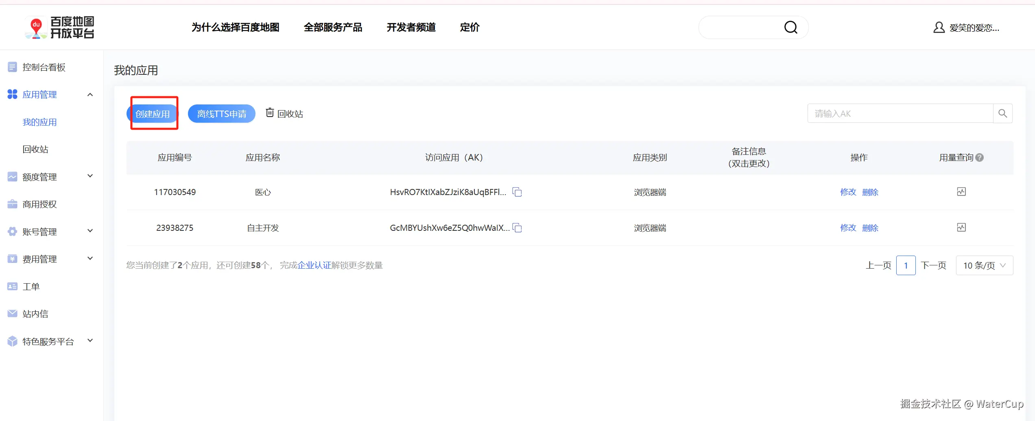Screen dimensions: 1035x421
Task: Open 为什么选择百度地图 in top navigation
Action: (236, 27)
